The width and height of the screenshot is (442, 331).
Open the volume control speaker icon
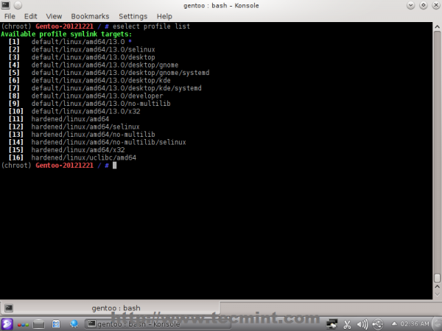(362, 324)
